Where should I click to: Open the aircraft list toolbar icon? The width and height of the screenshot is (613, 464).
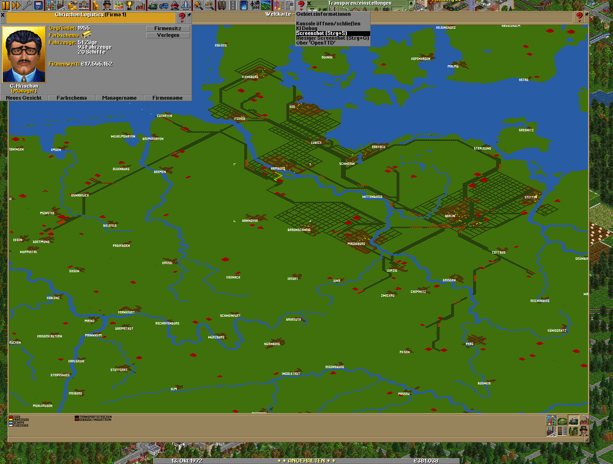[x=186, y=5]
